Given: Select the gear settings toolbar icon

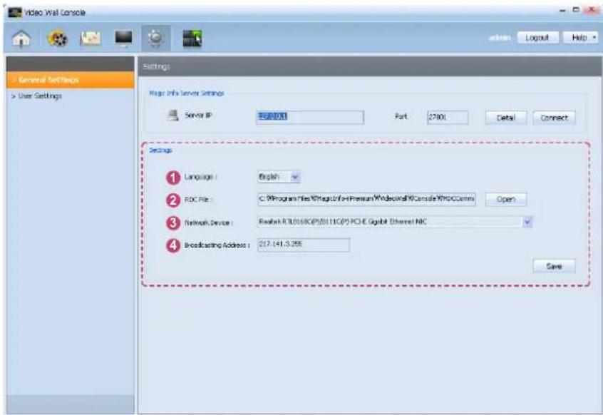Looking at the screenshot, I should (156, 38).
